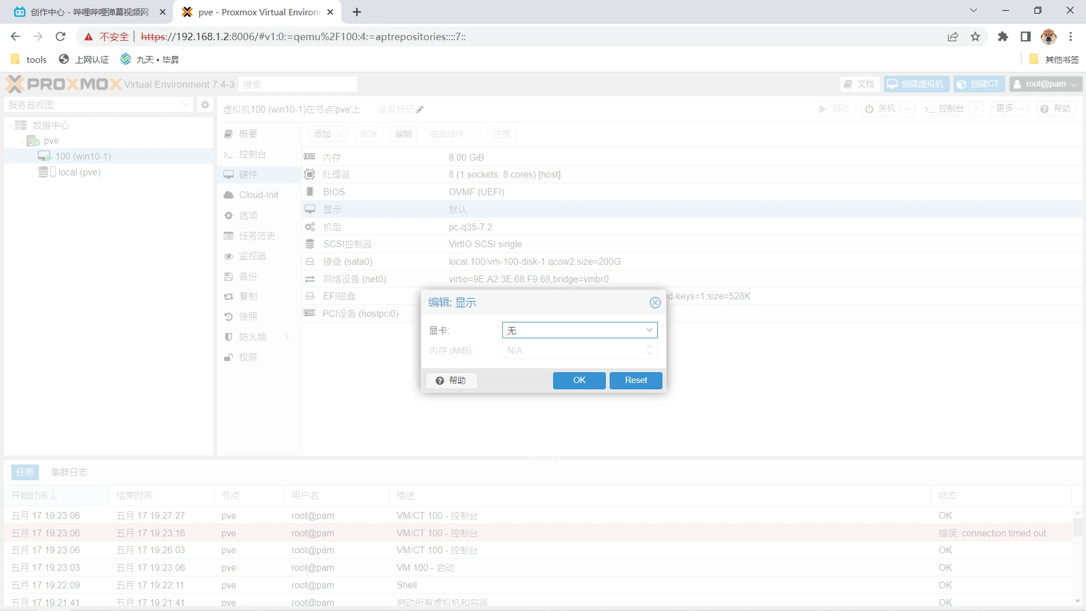1086x611 pixels.
Task: Close the 编辑: 显示 dialog
Action: point(655,303)
